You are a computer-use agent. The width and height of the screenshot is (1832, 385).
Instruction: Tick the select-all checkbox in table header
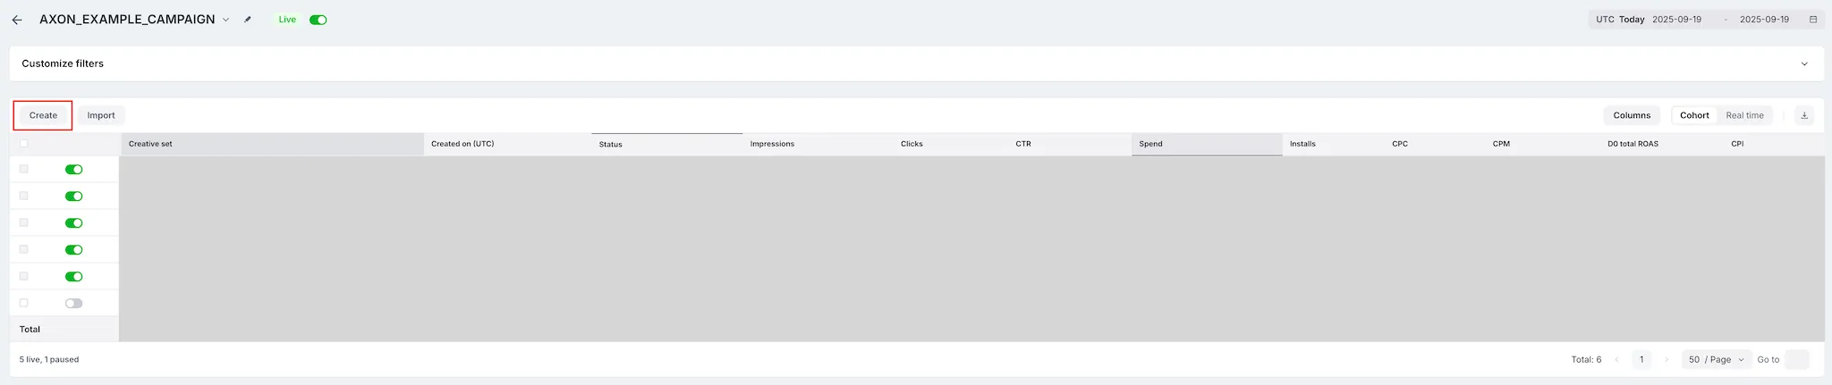click(24, 144)
